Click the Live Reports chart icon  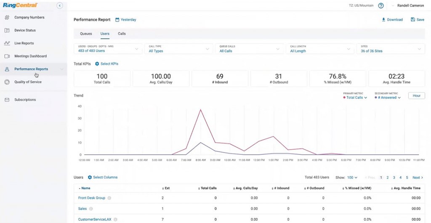[7, 43]
